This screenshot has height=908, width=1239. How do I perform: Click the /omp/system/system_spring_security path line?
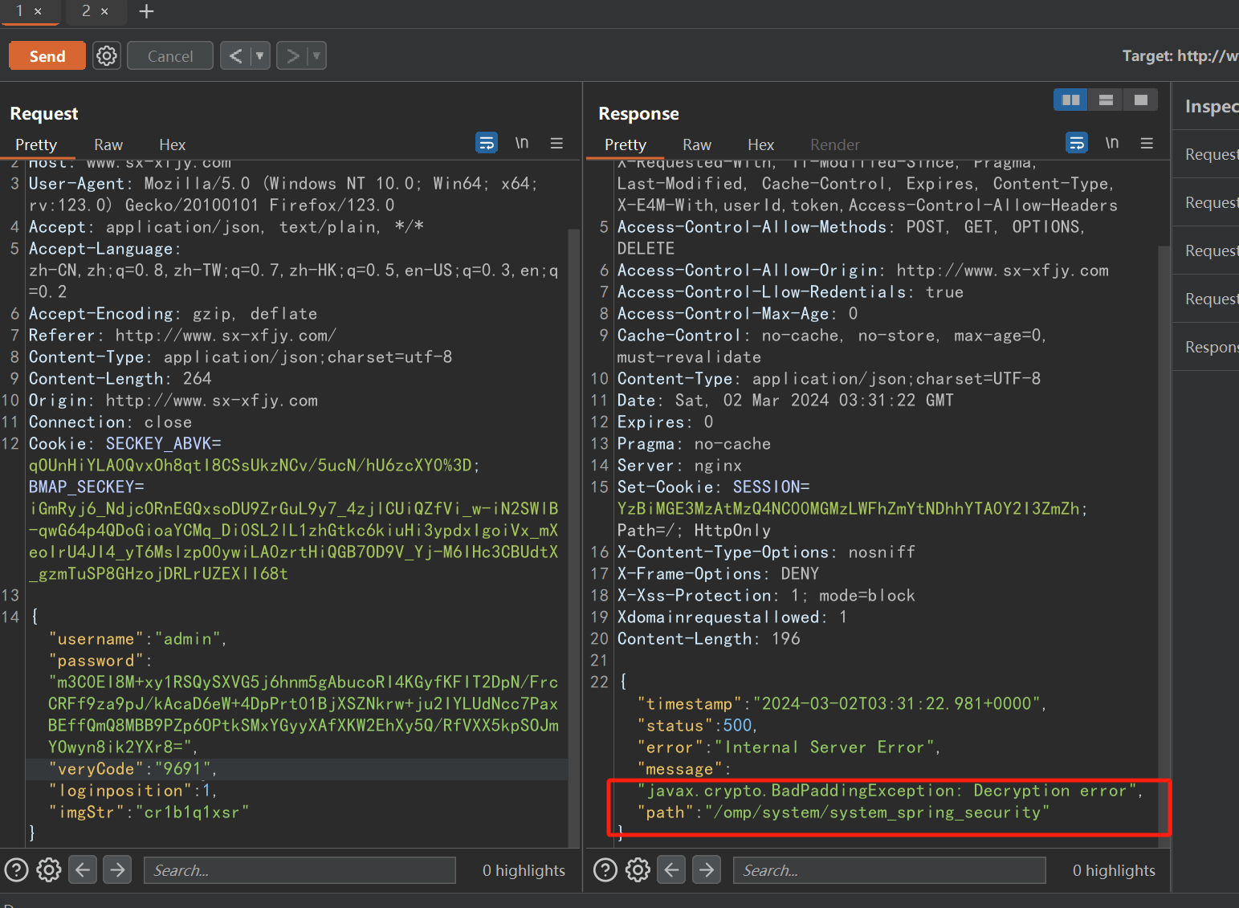point(843,812)
